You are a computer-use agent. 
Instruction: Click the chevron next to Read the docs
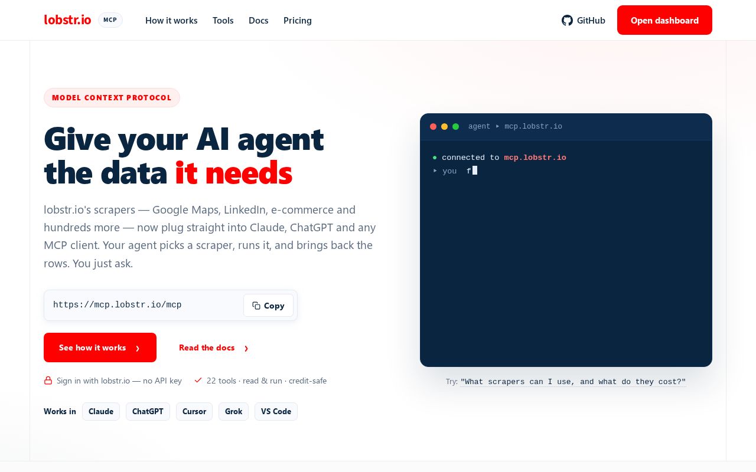[246, 348]
